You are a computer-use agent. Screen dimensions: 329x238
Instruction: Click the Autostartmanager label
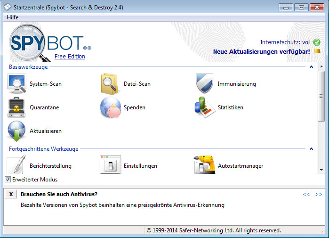pos(241,166)
